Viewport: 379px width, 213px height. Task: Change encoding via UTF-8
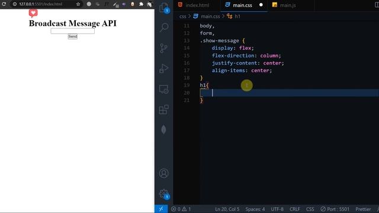coord(277,209)
